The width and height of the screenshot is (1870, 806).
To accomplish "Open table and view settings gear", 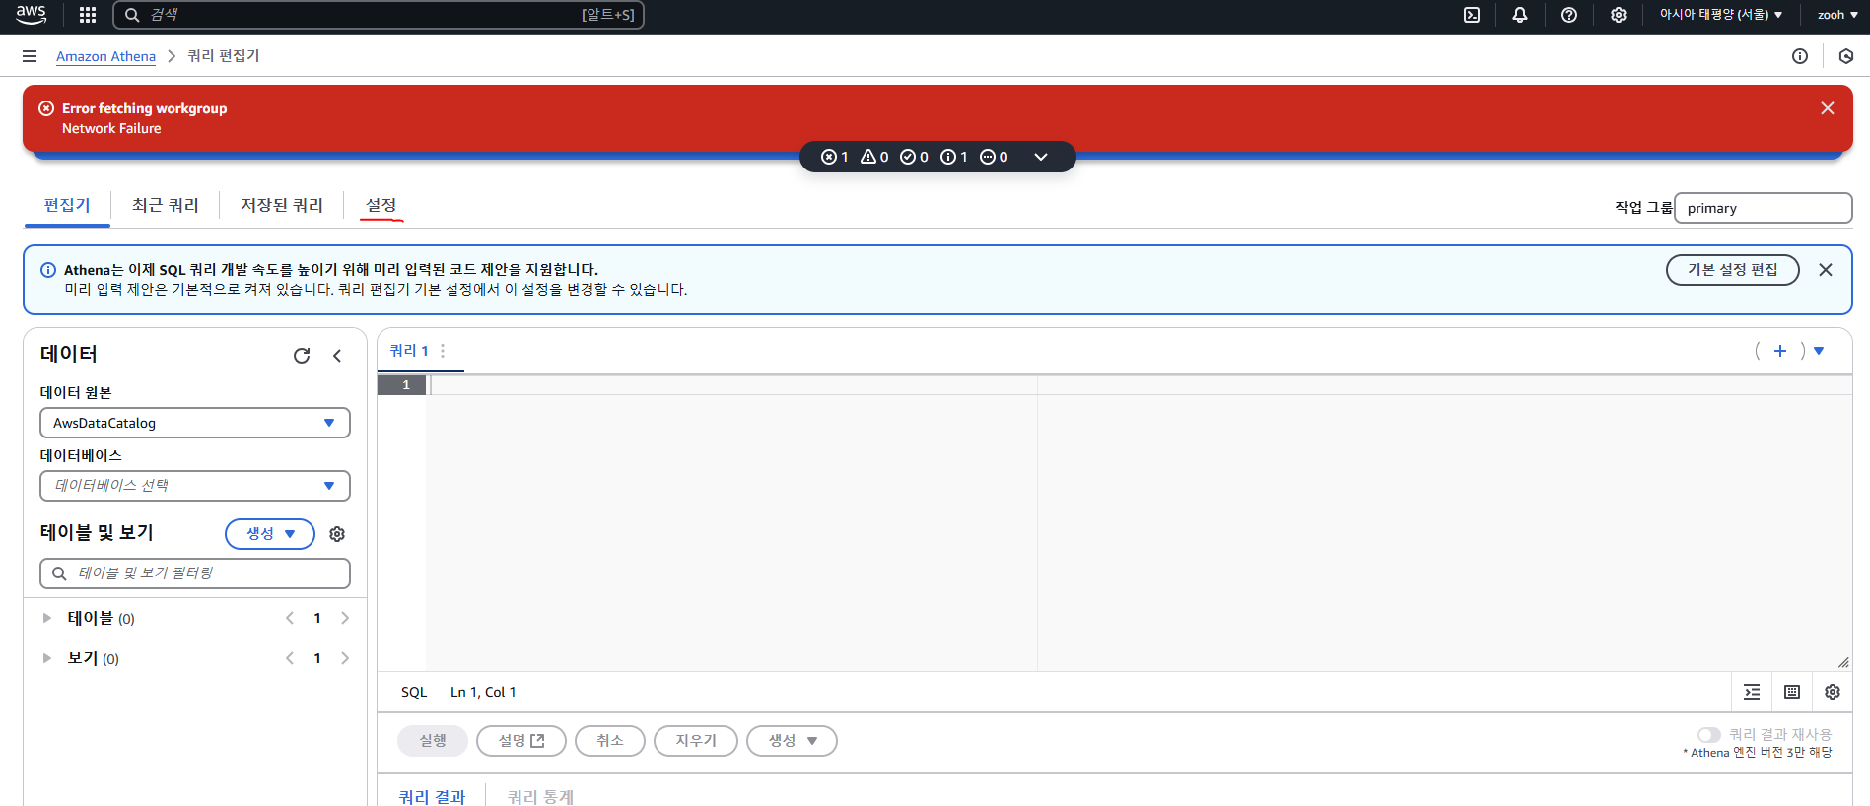I will (x=337, y=534).
